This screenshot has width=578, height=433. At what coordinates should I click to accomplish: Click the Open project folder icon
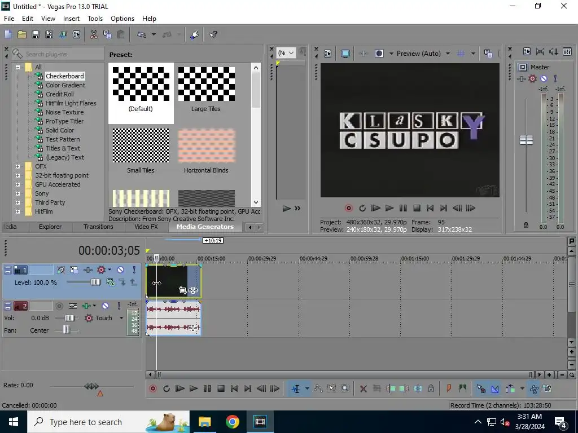pyautogui.click(x=22, y=34)
